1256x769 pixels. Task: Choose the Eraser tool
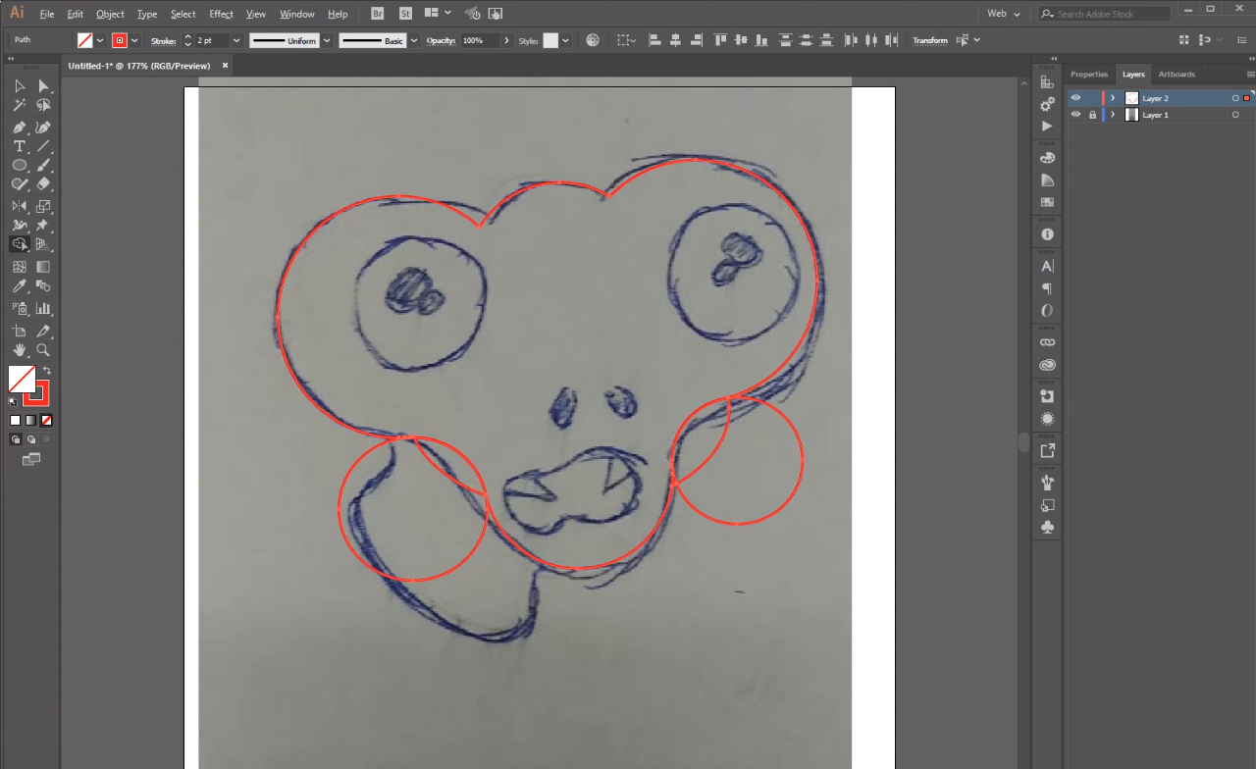[x=43, y=184]
